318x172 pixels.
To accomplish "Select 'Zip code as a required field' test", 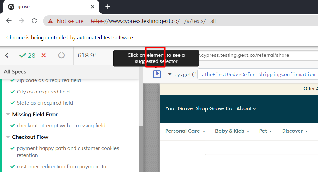I will (49, 80).
